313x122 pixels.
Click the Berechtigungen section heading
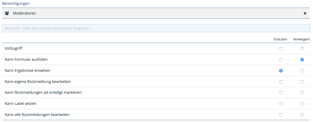[x=16, y=3]
